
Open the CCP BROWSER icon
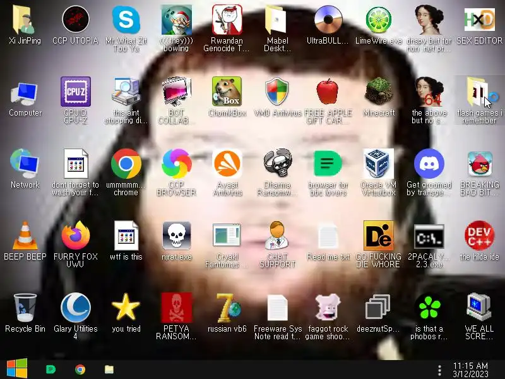177,164
